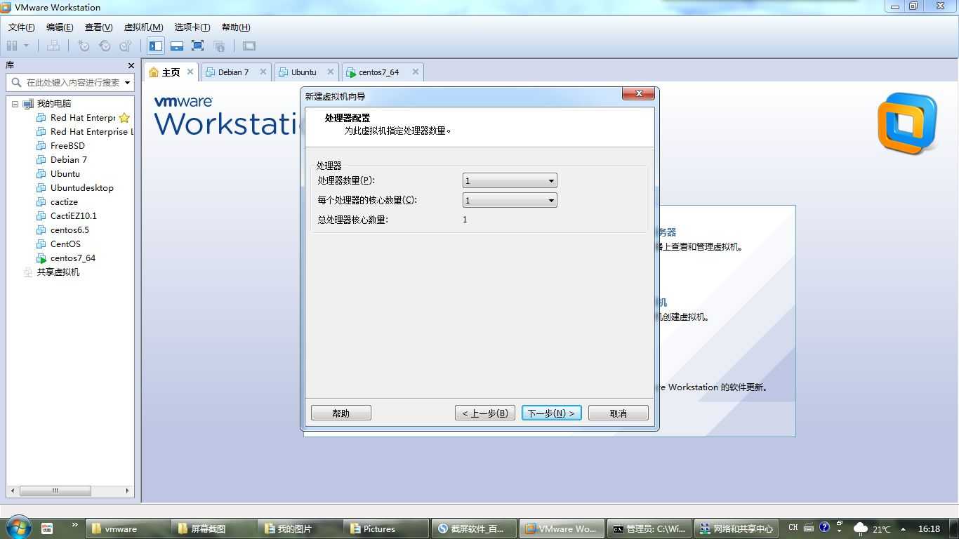Select FreeBSD in the library tree
Screen dimensions: 959x539
pos(61,146)
